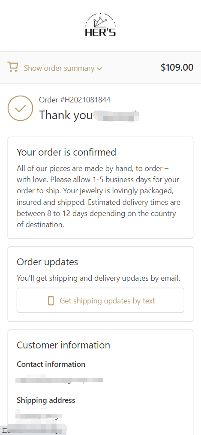The width and height of the screenshot is (201, 435).
Task: Select the Get shipping updates by text button
Action: click(x=100, y=300)
